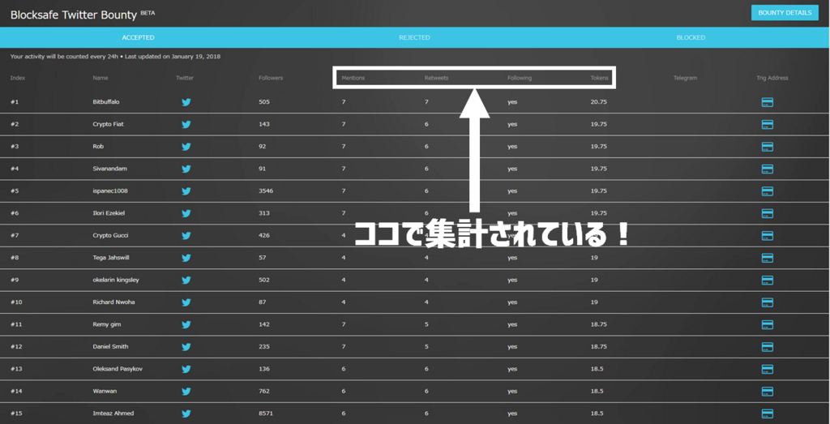Viewport: 830px width, 424px height.
Task: Click Crypto Gucci's Twitter icon
Action: pyautogui.click(x=186, y=236)
